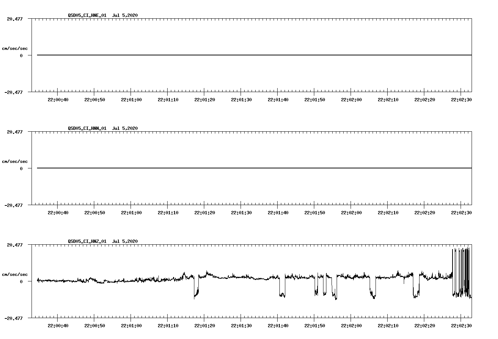Click the 22:02:20 tick label under HNZ chart

click(425, 325)
